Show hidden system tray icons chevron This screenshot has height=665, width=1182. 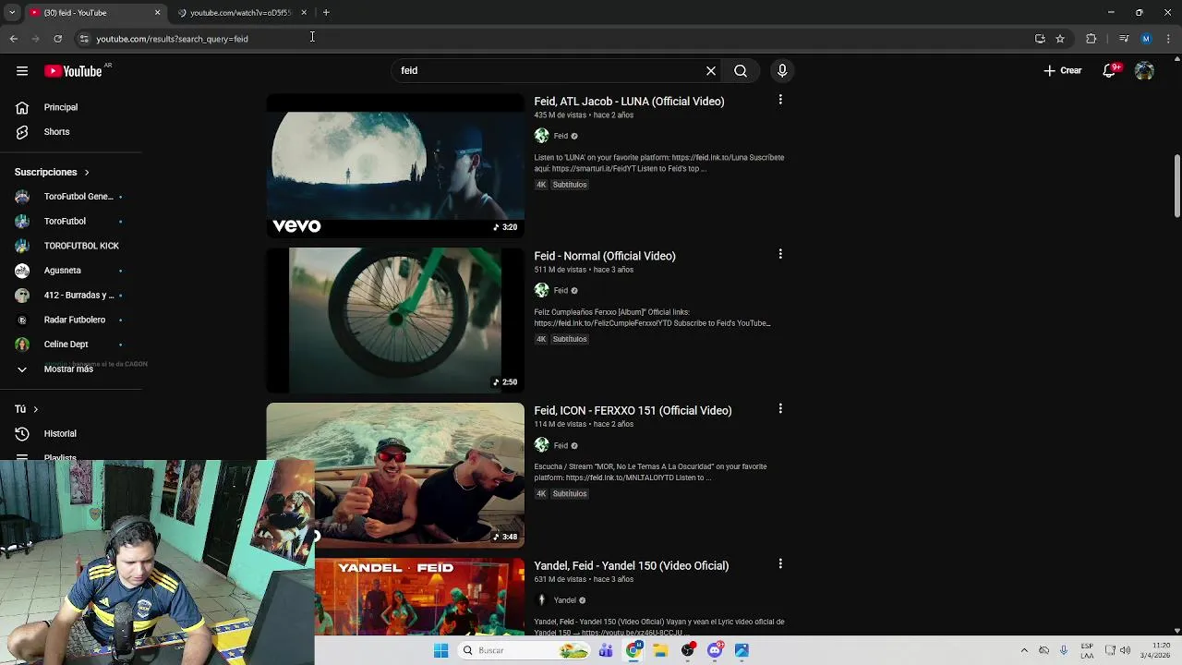click(x=1023, y=650)
